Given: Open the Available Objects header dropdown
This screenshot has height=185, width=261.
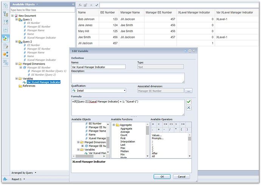Looking at the screenshot, I should point(37,4).
